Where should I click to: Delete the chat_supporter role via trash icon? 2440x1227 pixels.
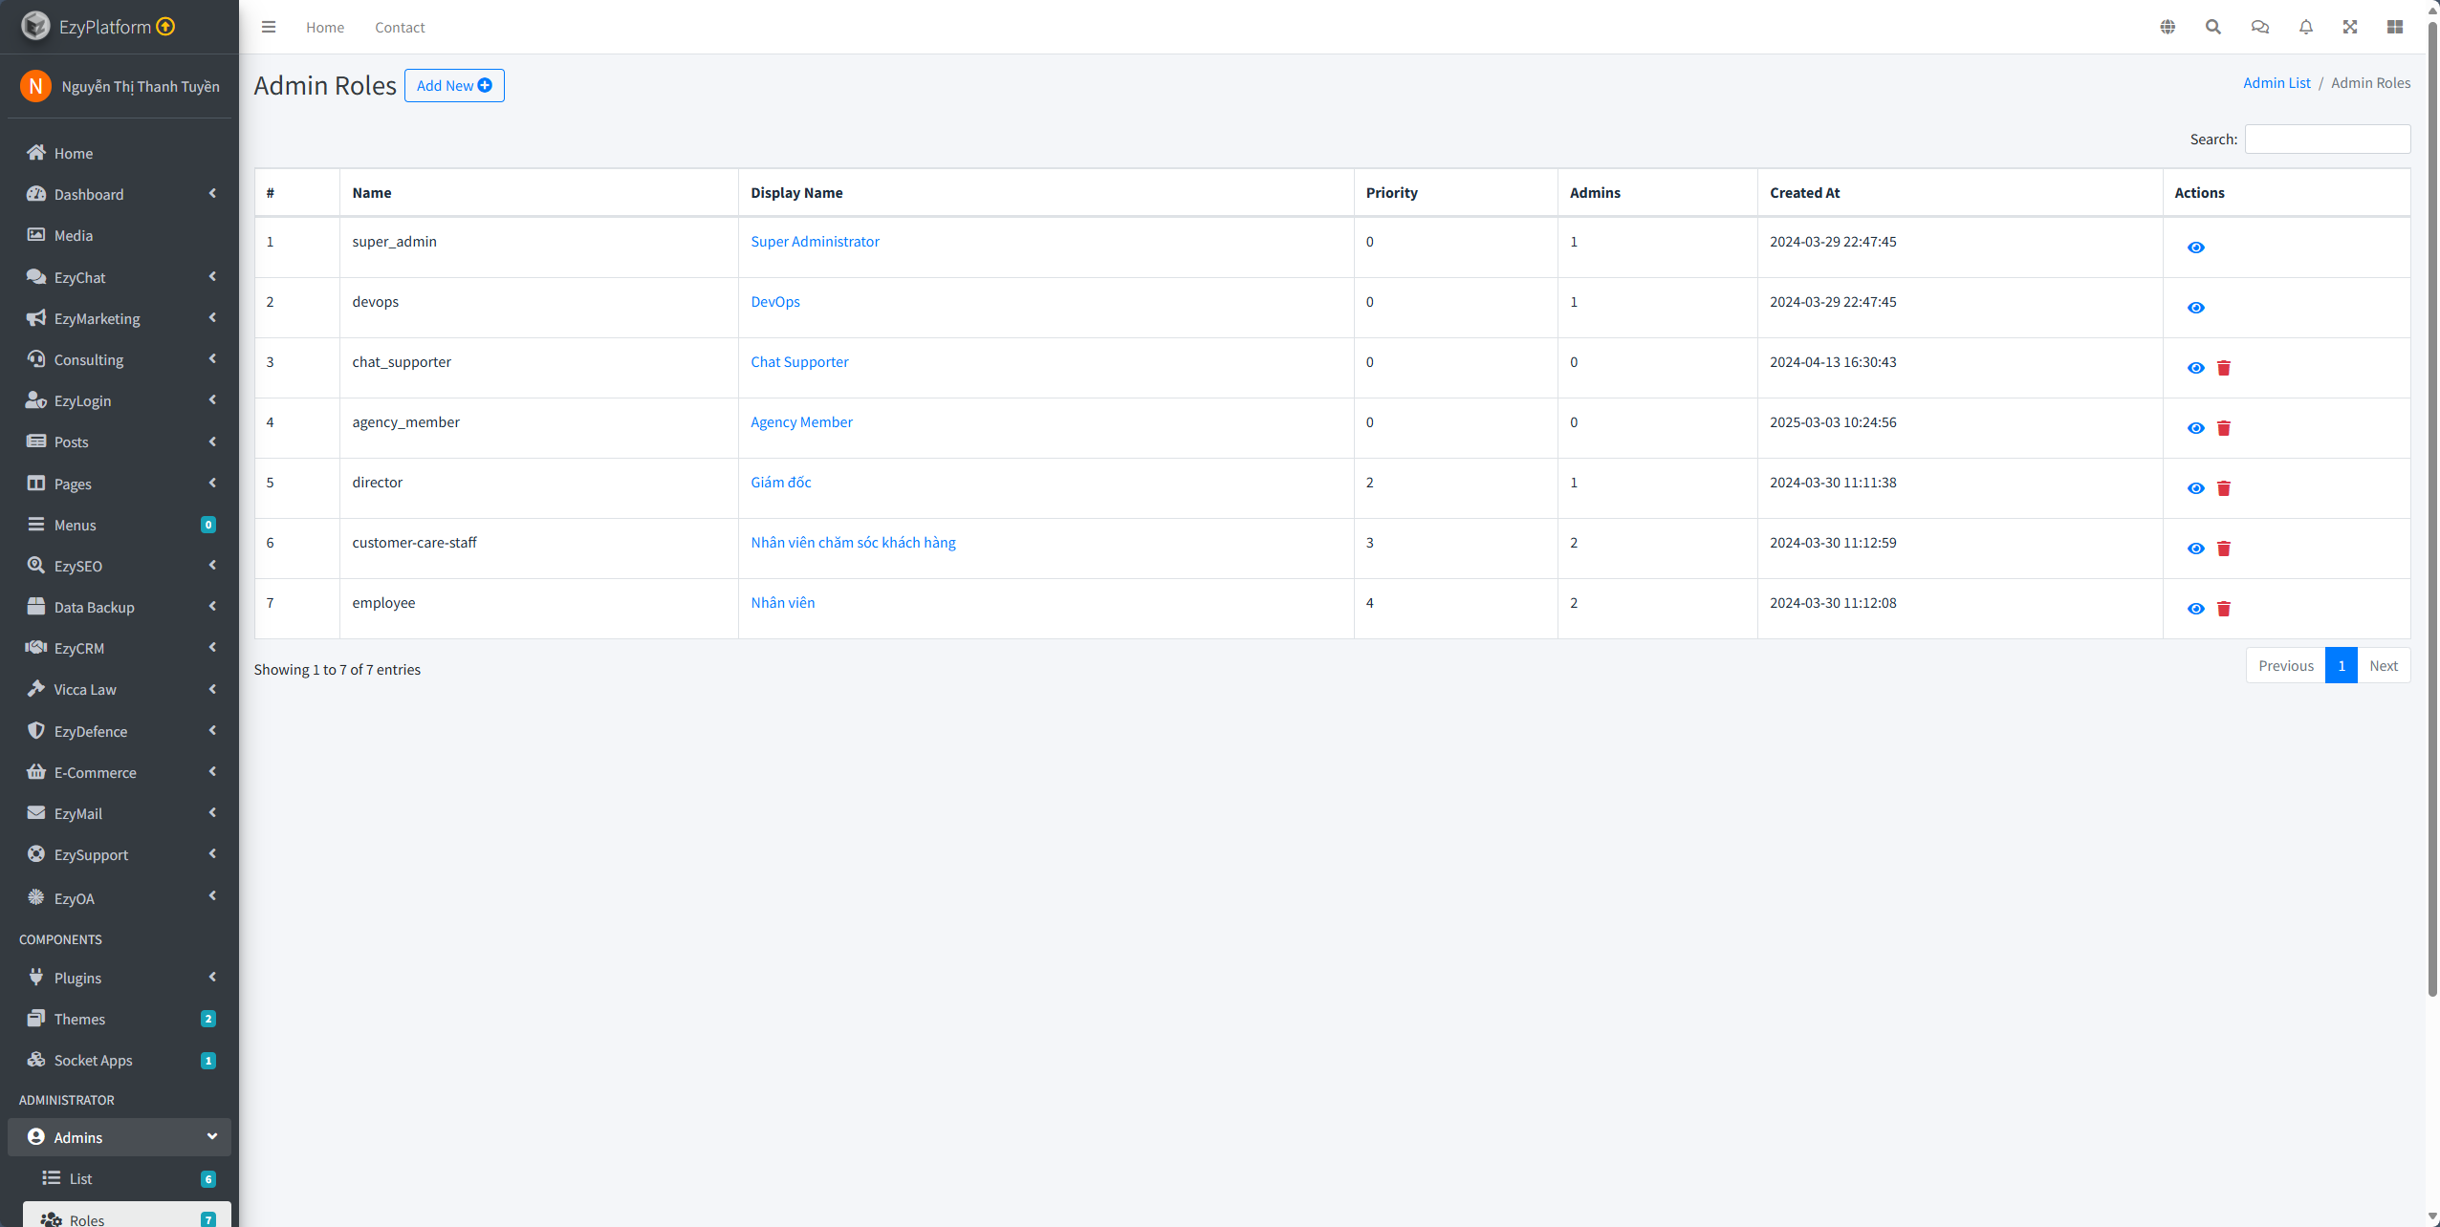[2224, 368]
